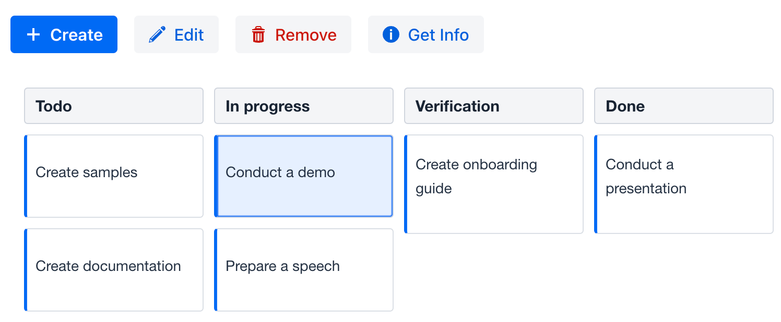Viewport: 781px width, 322px height.
Task: Click the Done column header
Action: coord(683,106)
